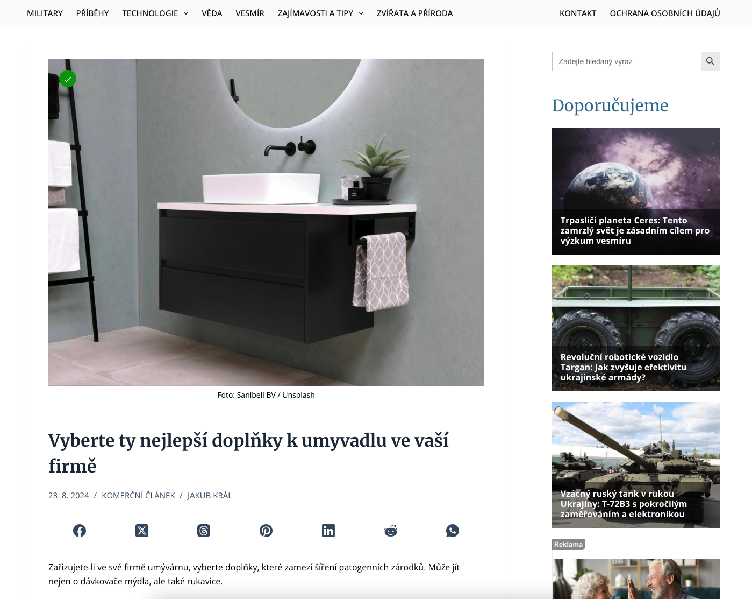Share article on Threads
752x599 pixels.
(x=204, y=531)
